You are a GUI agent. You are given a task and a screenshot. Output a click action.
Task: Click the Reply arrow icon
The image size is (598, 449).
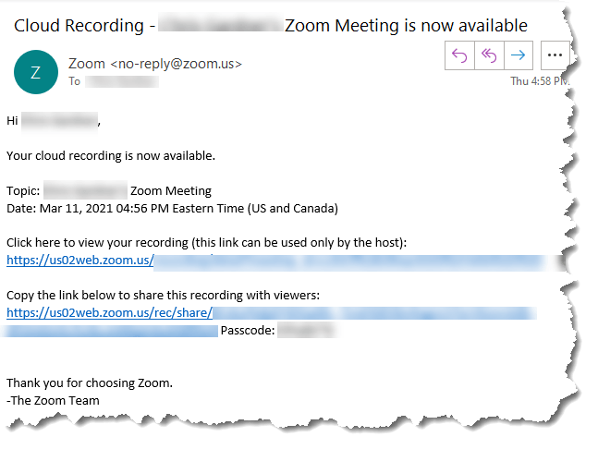pyautogui.click(x=459, y=55)
